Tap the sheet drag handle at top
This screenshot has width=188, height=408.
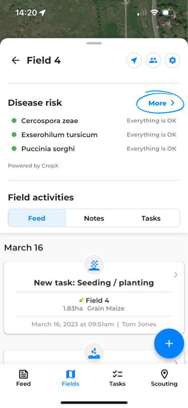pos(94,43)
